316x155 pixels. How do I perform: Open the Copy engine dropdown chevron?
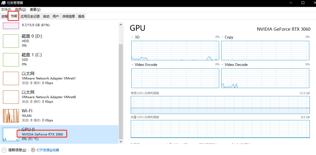click(x=222, y=37)
